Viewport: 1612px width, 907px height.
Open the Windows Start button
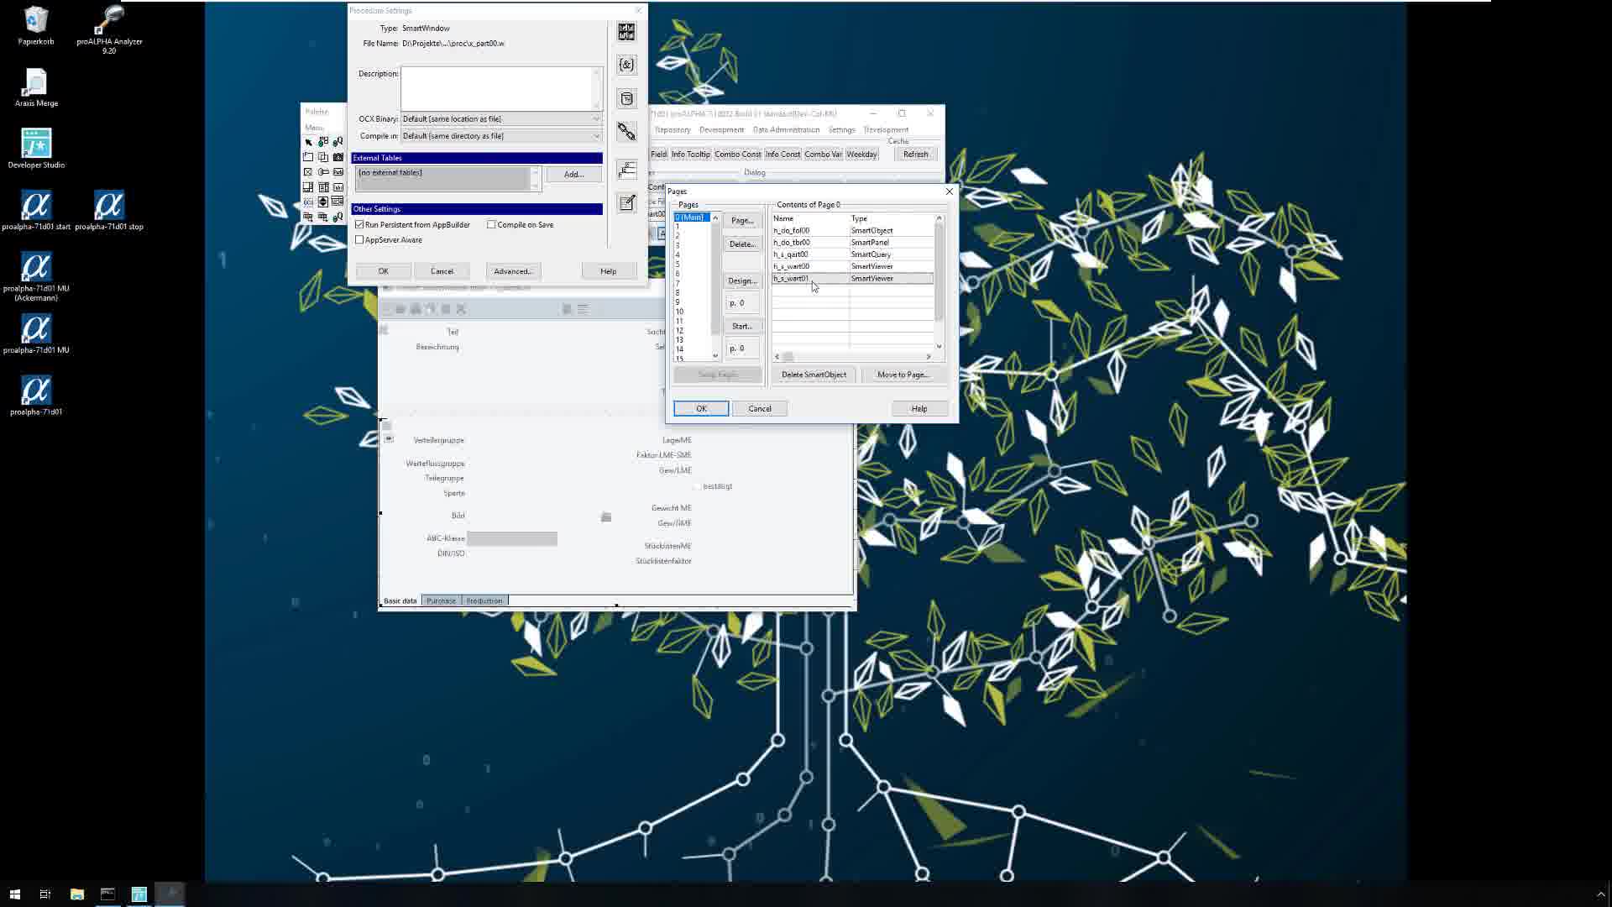point(14,894)
